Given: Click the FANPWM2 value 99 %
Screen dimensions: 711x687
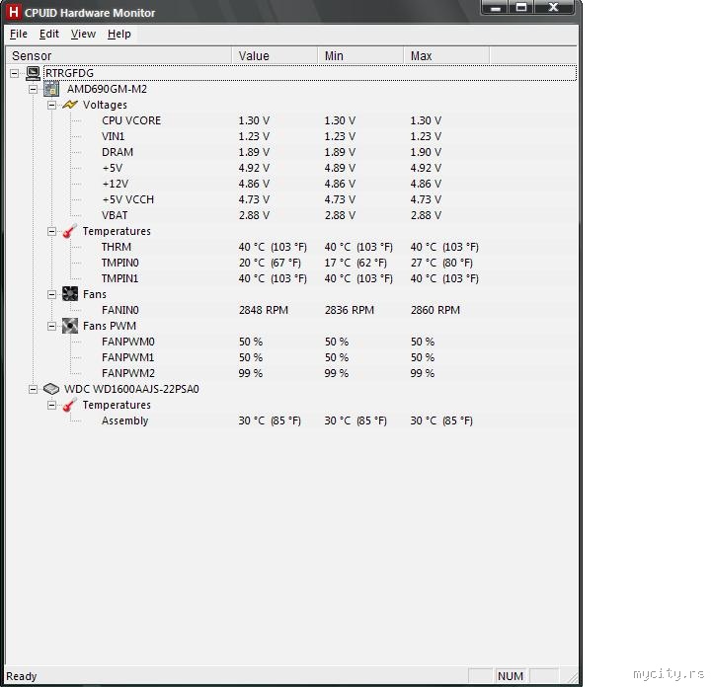Looking at the screenshot, I should pyautogui.click(x=251, y=373).
